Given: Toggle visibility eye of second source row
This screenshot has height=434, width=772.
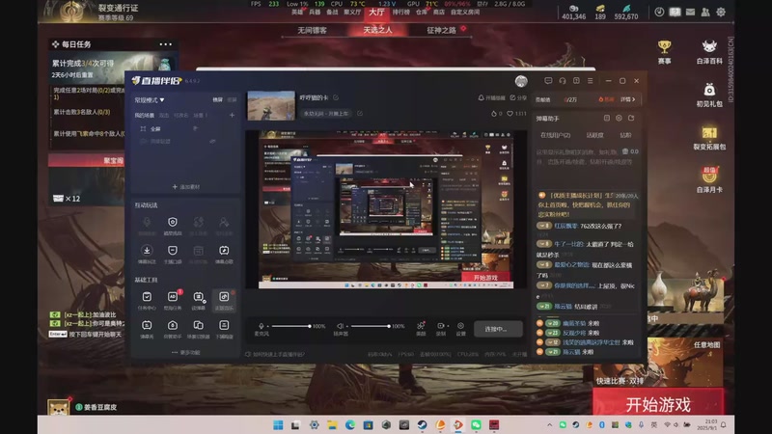Looking at the screenshot, I should pyautogui.click(x=212, y=141).
